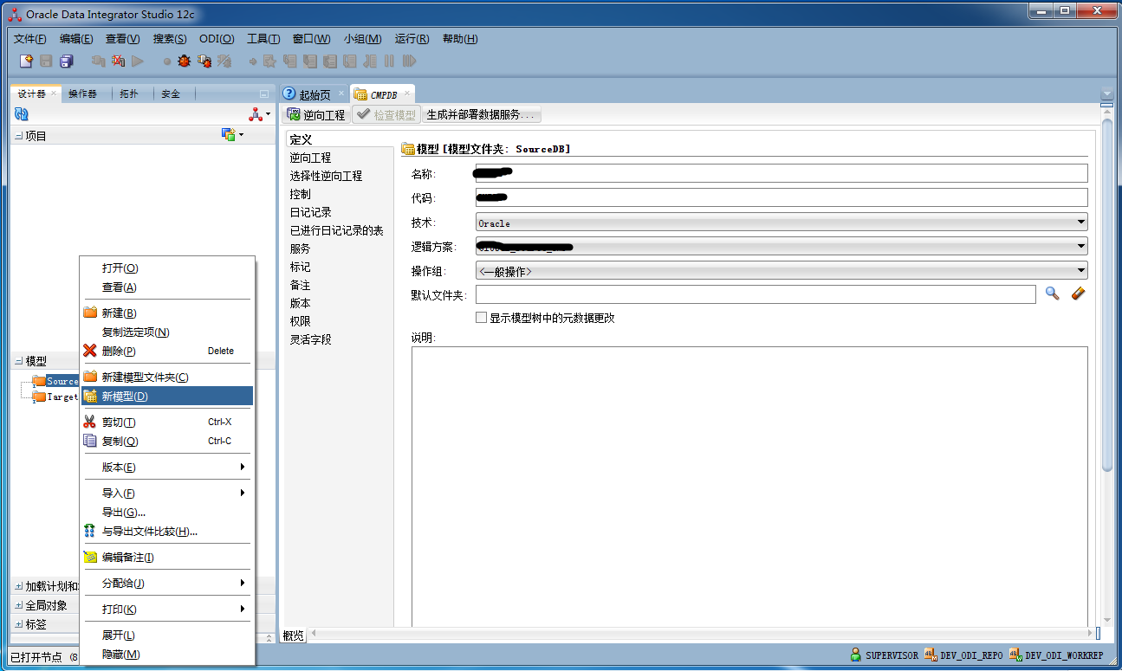Expand the 全局对象 section
This screenshot has height=671, width=1122.
19,605
